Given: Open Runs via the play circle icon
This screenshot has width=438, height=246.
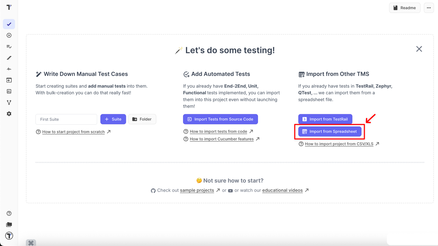Looking at the screenshot, I should [x=9, y=36].
